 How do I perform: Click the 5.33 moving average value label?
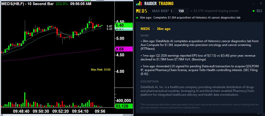pos(109,29)
